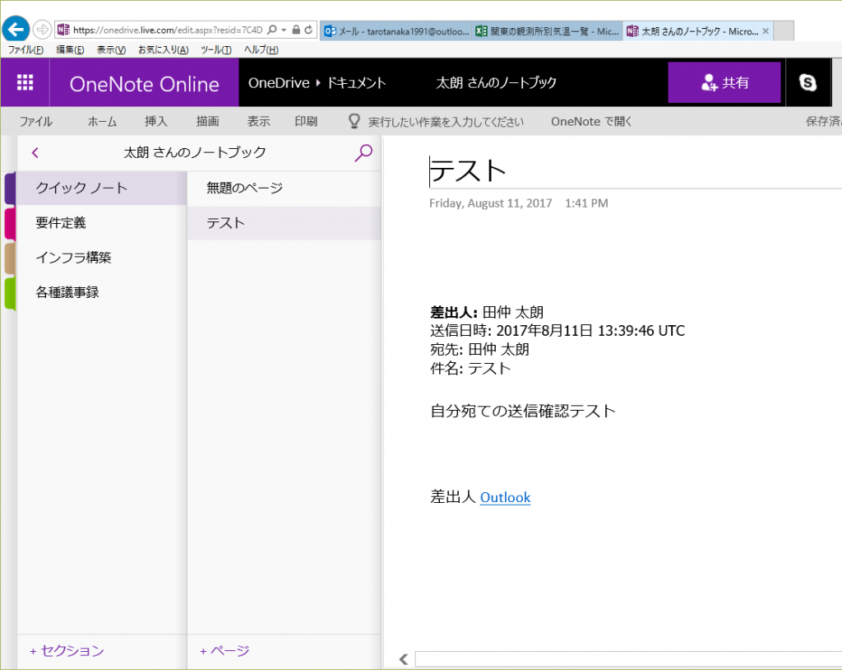842x670 pixels.
Task: Switch to the メール Outlook browser tab
Action: pos(396,31)
